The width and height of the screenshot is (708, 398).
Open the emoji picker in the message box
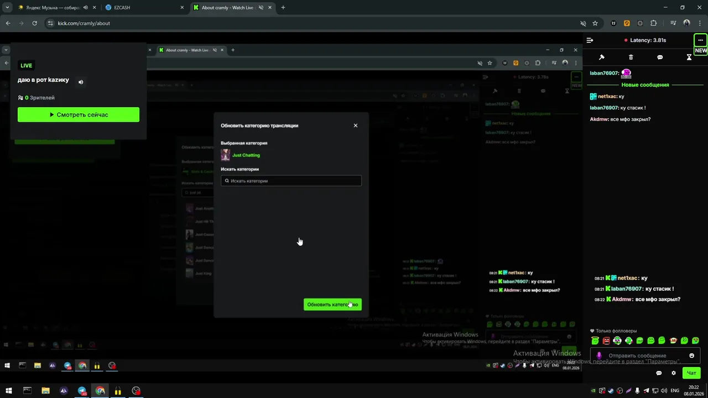pos(691,355)
